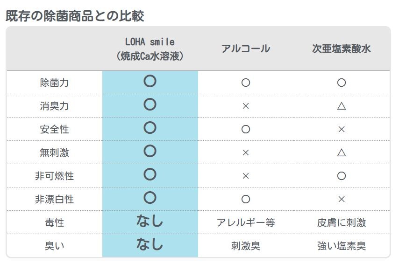
Task: Click the 毒性 row label
Action: tap(54, 222)
